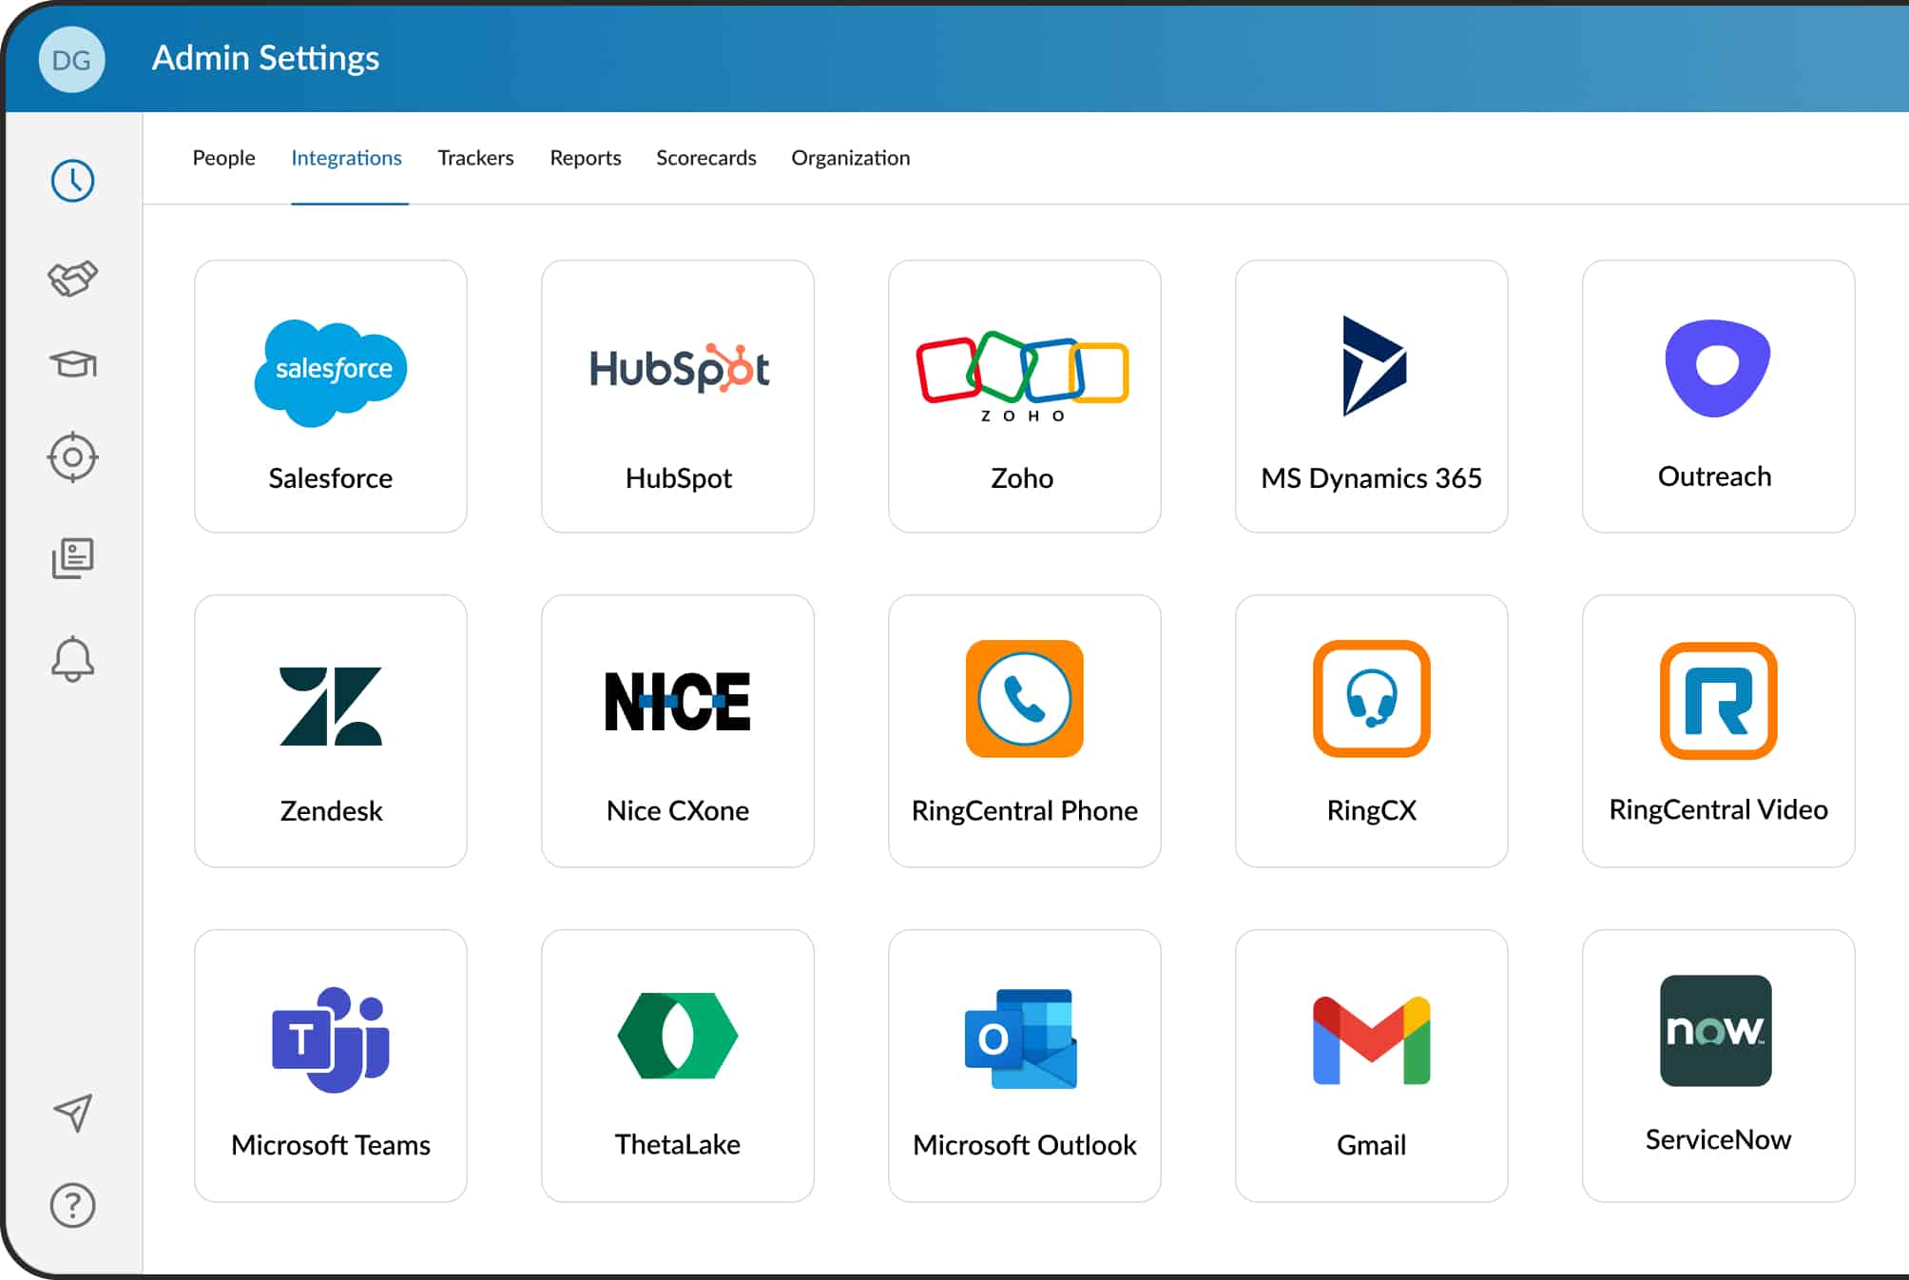Open the help question mark icon
Screen dimensions: 1909x1280
72,1205
